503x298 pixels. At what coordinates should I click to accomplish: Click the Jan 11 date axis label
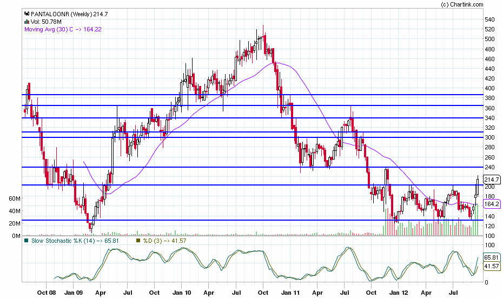coord(290,293)
